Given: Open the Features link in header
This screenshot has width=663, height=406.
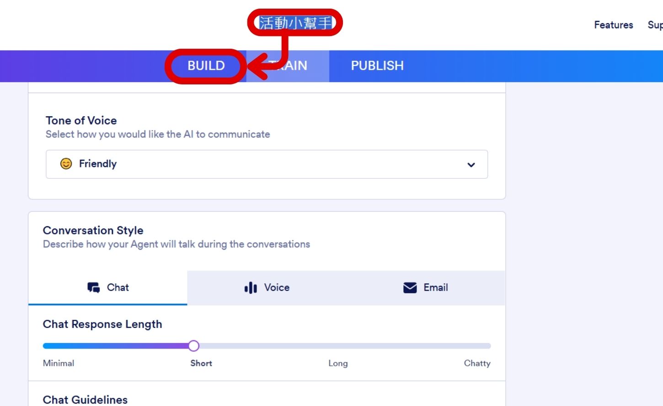Looking at the screenshot, I should pyautogui.click(x=614, y=25).
